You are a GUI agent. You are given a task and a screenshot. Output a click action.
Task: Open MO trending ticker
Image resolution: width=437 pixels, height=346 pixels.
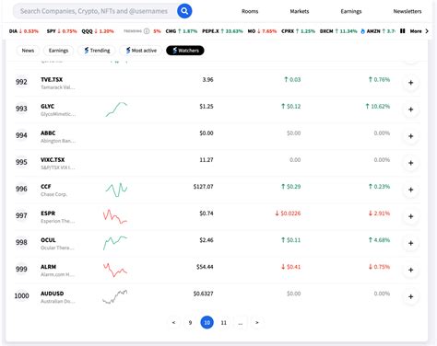[x=262, y=31]
